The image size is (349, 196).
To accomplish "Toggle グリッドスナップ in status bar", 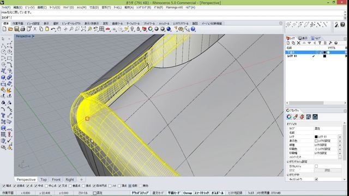I will tap(140, 193).
